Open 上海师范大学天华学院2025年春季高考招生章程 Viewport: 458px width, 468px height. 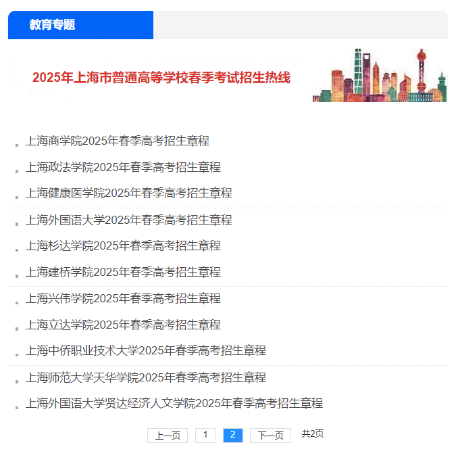pos(146,377)
